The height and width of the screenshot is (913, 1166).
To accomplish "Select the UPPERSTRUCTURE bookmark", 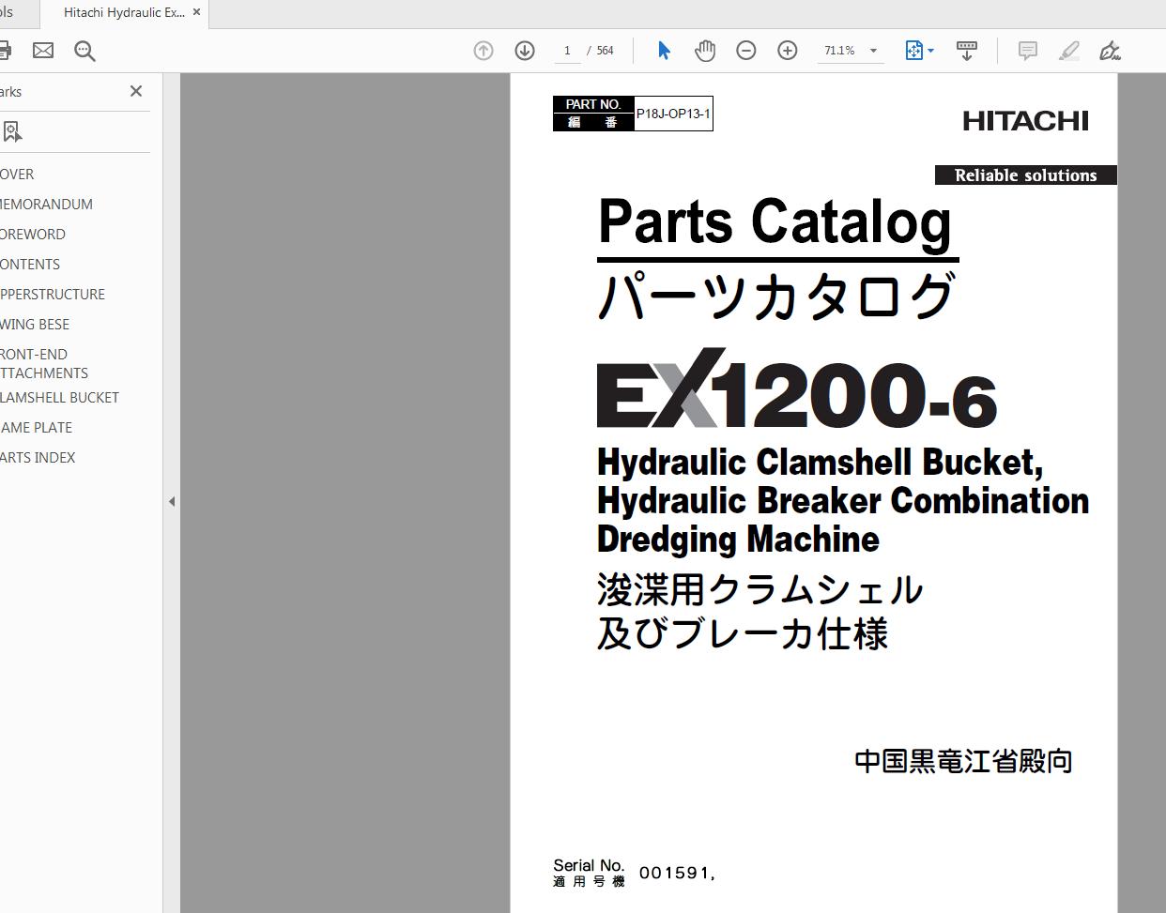I will click(x=53, y=295).
